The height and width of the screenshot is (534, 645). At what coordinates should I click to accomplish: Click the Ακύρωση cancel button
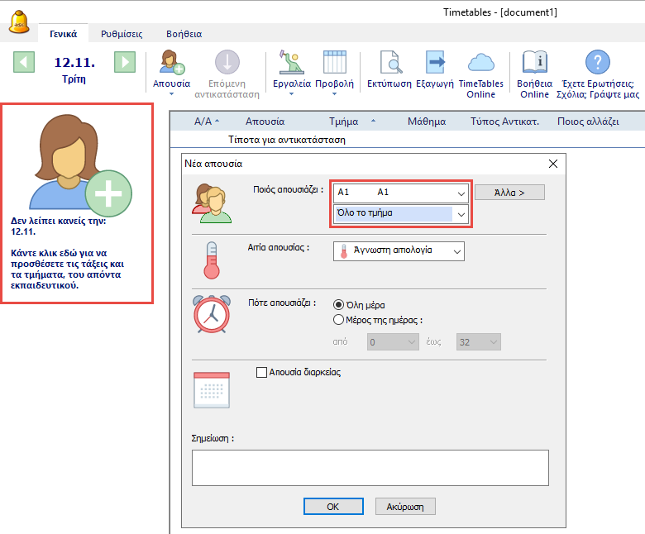(x=405, y=506)
